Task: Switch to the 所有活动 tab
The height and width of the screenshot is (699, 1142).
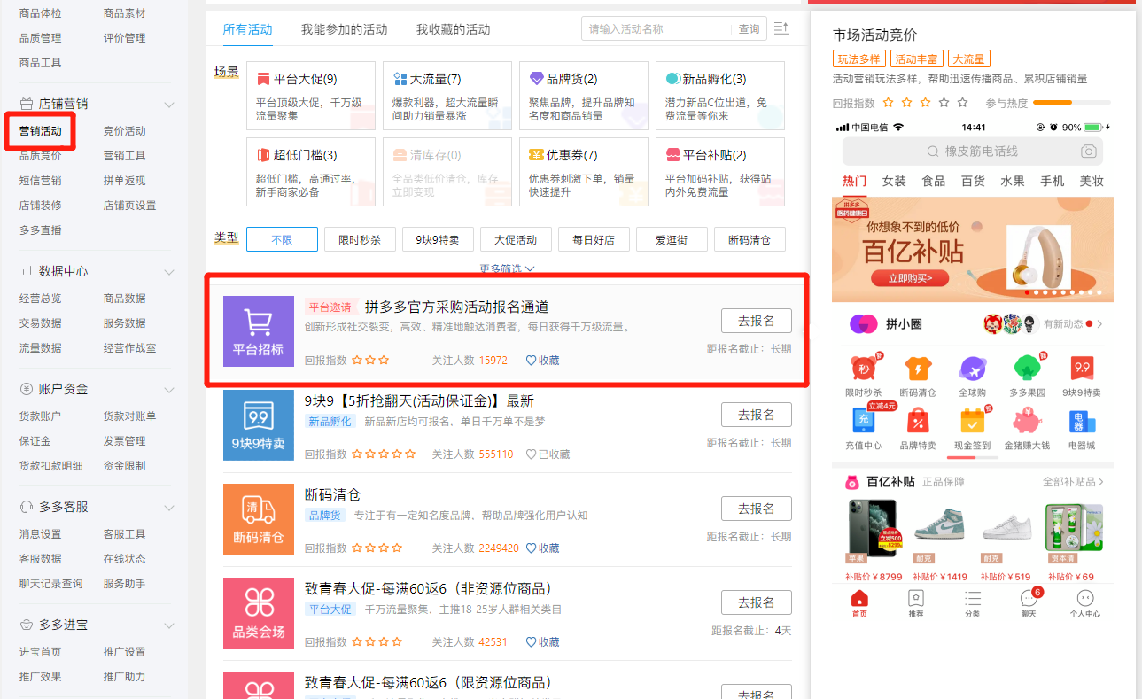Action: point(248,29)
